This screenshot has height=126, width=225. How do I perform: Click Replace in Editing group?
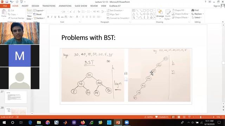coord(198,14)
